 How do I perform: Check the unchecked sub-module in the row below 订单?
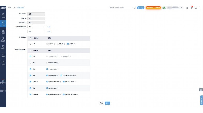[x=47, y=63]
